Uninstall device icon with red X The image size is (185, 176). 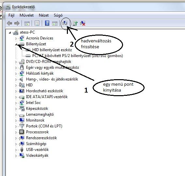tap(83, 23)
